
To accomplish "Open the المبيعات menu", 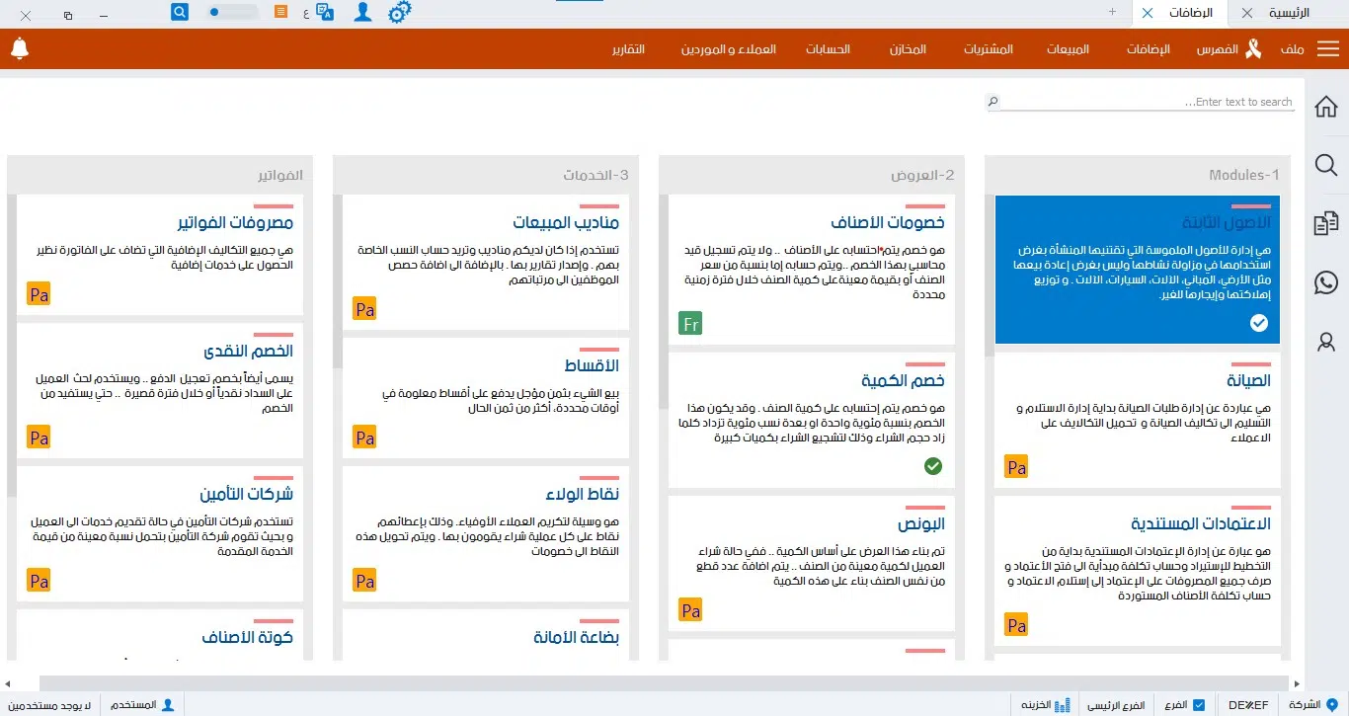I will point(1068,47).
